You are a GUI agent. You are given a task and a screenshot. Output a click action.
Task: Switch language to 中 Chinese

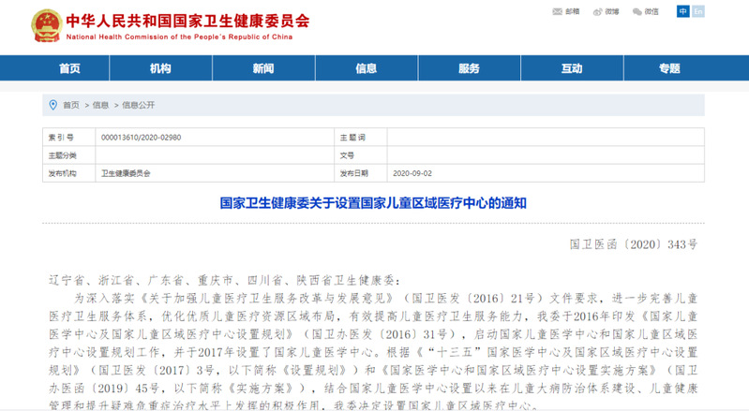[683, 11]
